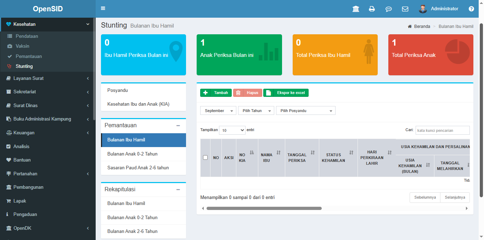This screenshot has height=240, width=484.
Task: Click the green Tambah button
Action: [216, 93]
